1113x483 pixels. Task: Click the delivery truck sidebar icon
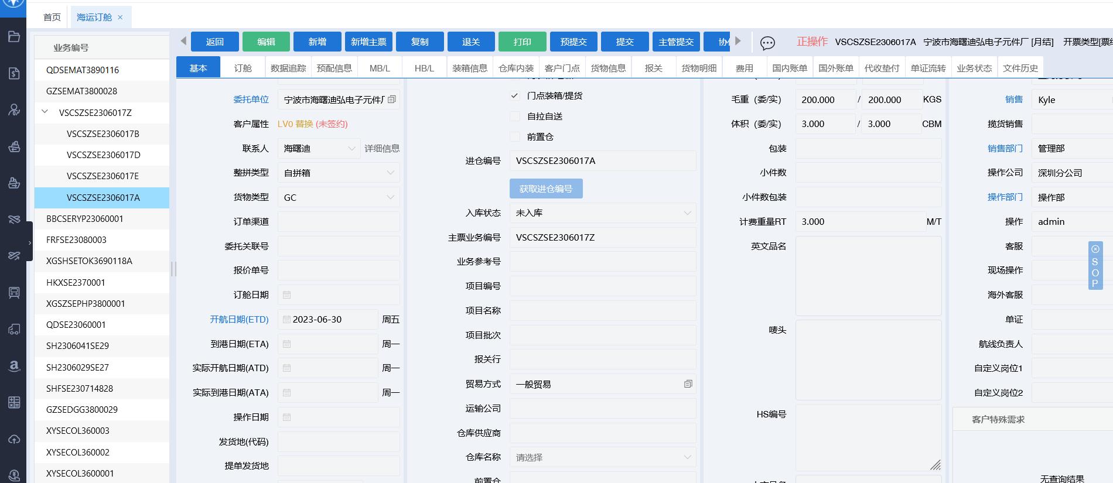pyautogui.click(x=14, y=330)
